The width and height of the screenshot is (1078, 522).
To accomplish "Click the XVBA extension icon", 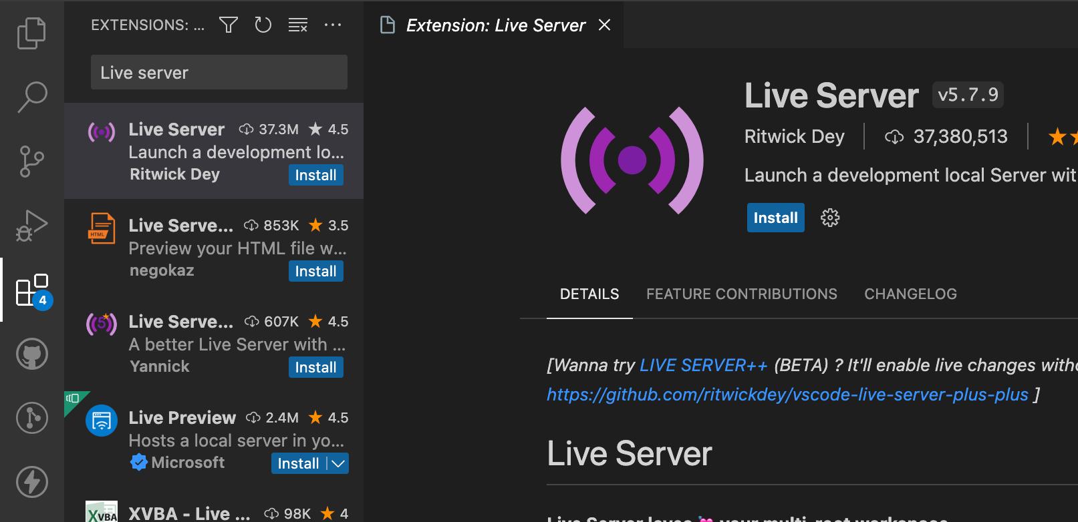I will pyautogui.click(x=102, y=512).
